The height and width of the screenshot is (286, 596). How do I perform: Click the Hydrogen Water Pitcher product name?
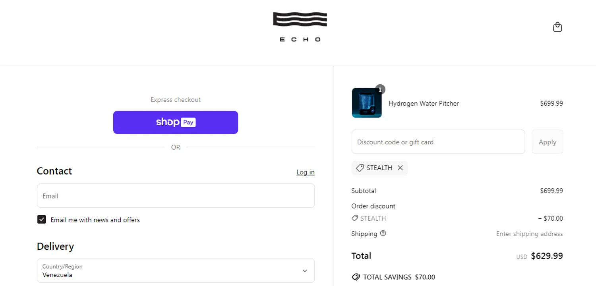click(424, 103)
